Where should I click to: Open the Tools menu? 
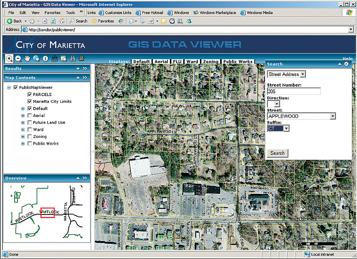pyautogui.click(x=70, y=13)
